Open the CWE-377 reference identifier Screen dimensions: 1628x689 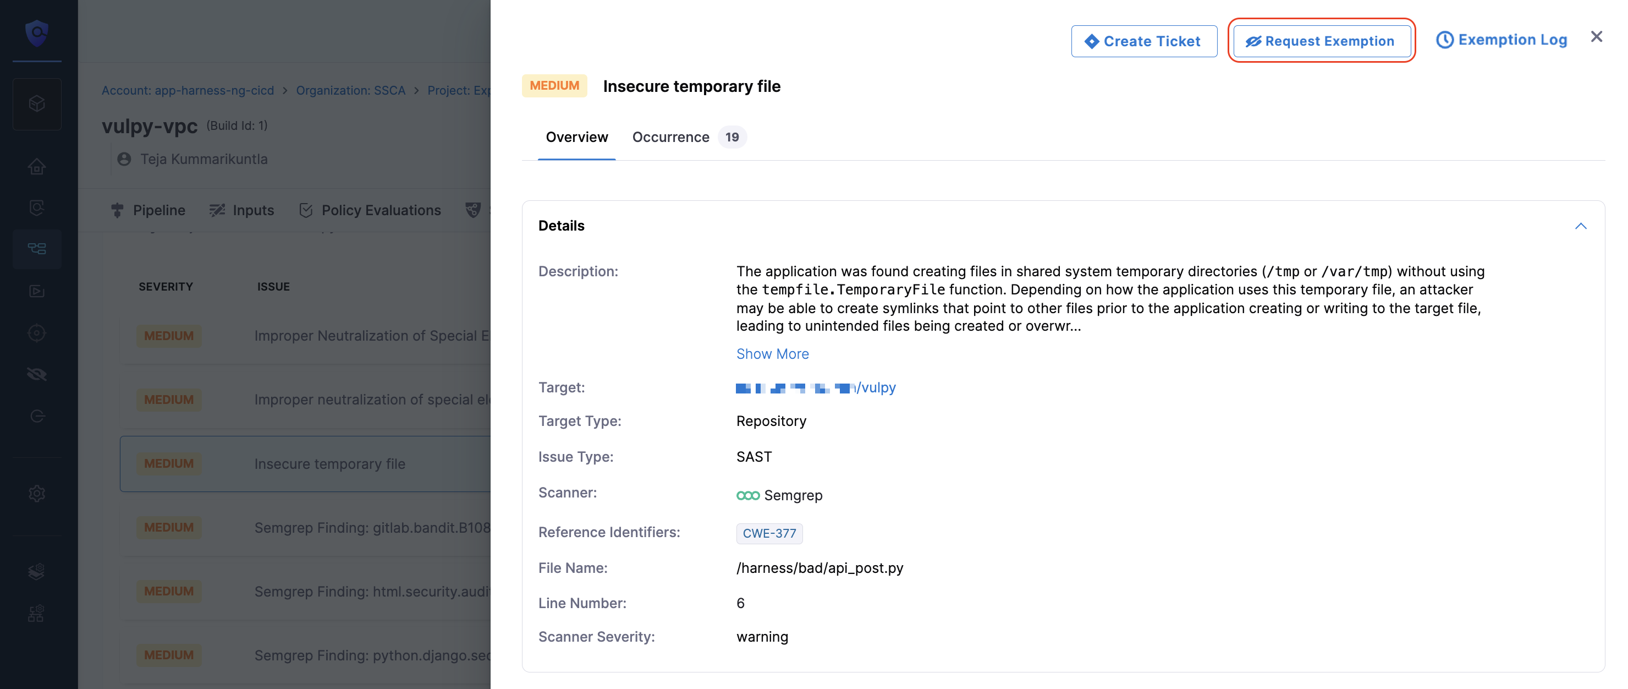pos(769,533)
